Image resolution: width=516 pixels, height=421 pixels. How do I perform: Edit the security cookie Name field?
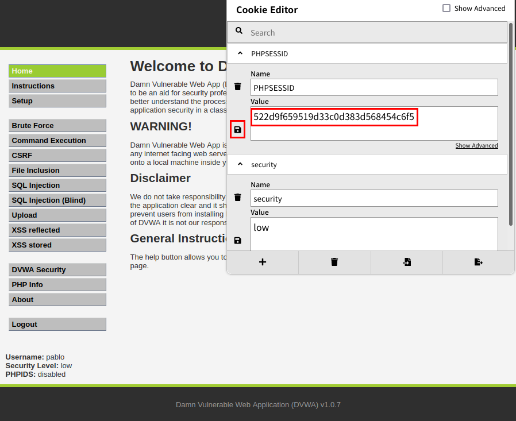click(x=374, y=198)
